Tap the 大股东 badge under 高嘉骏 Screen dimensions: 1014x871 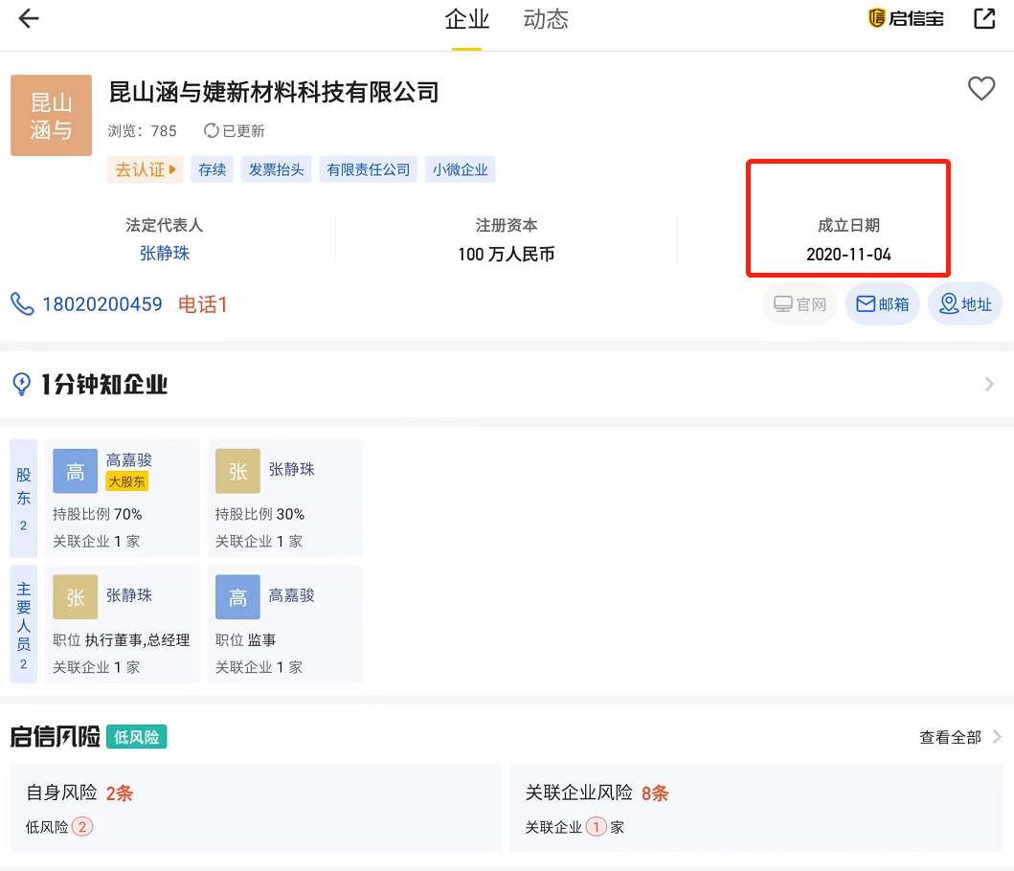[x=126, y=481]
